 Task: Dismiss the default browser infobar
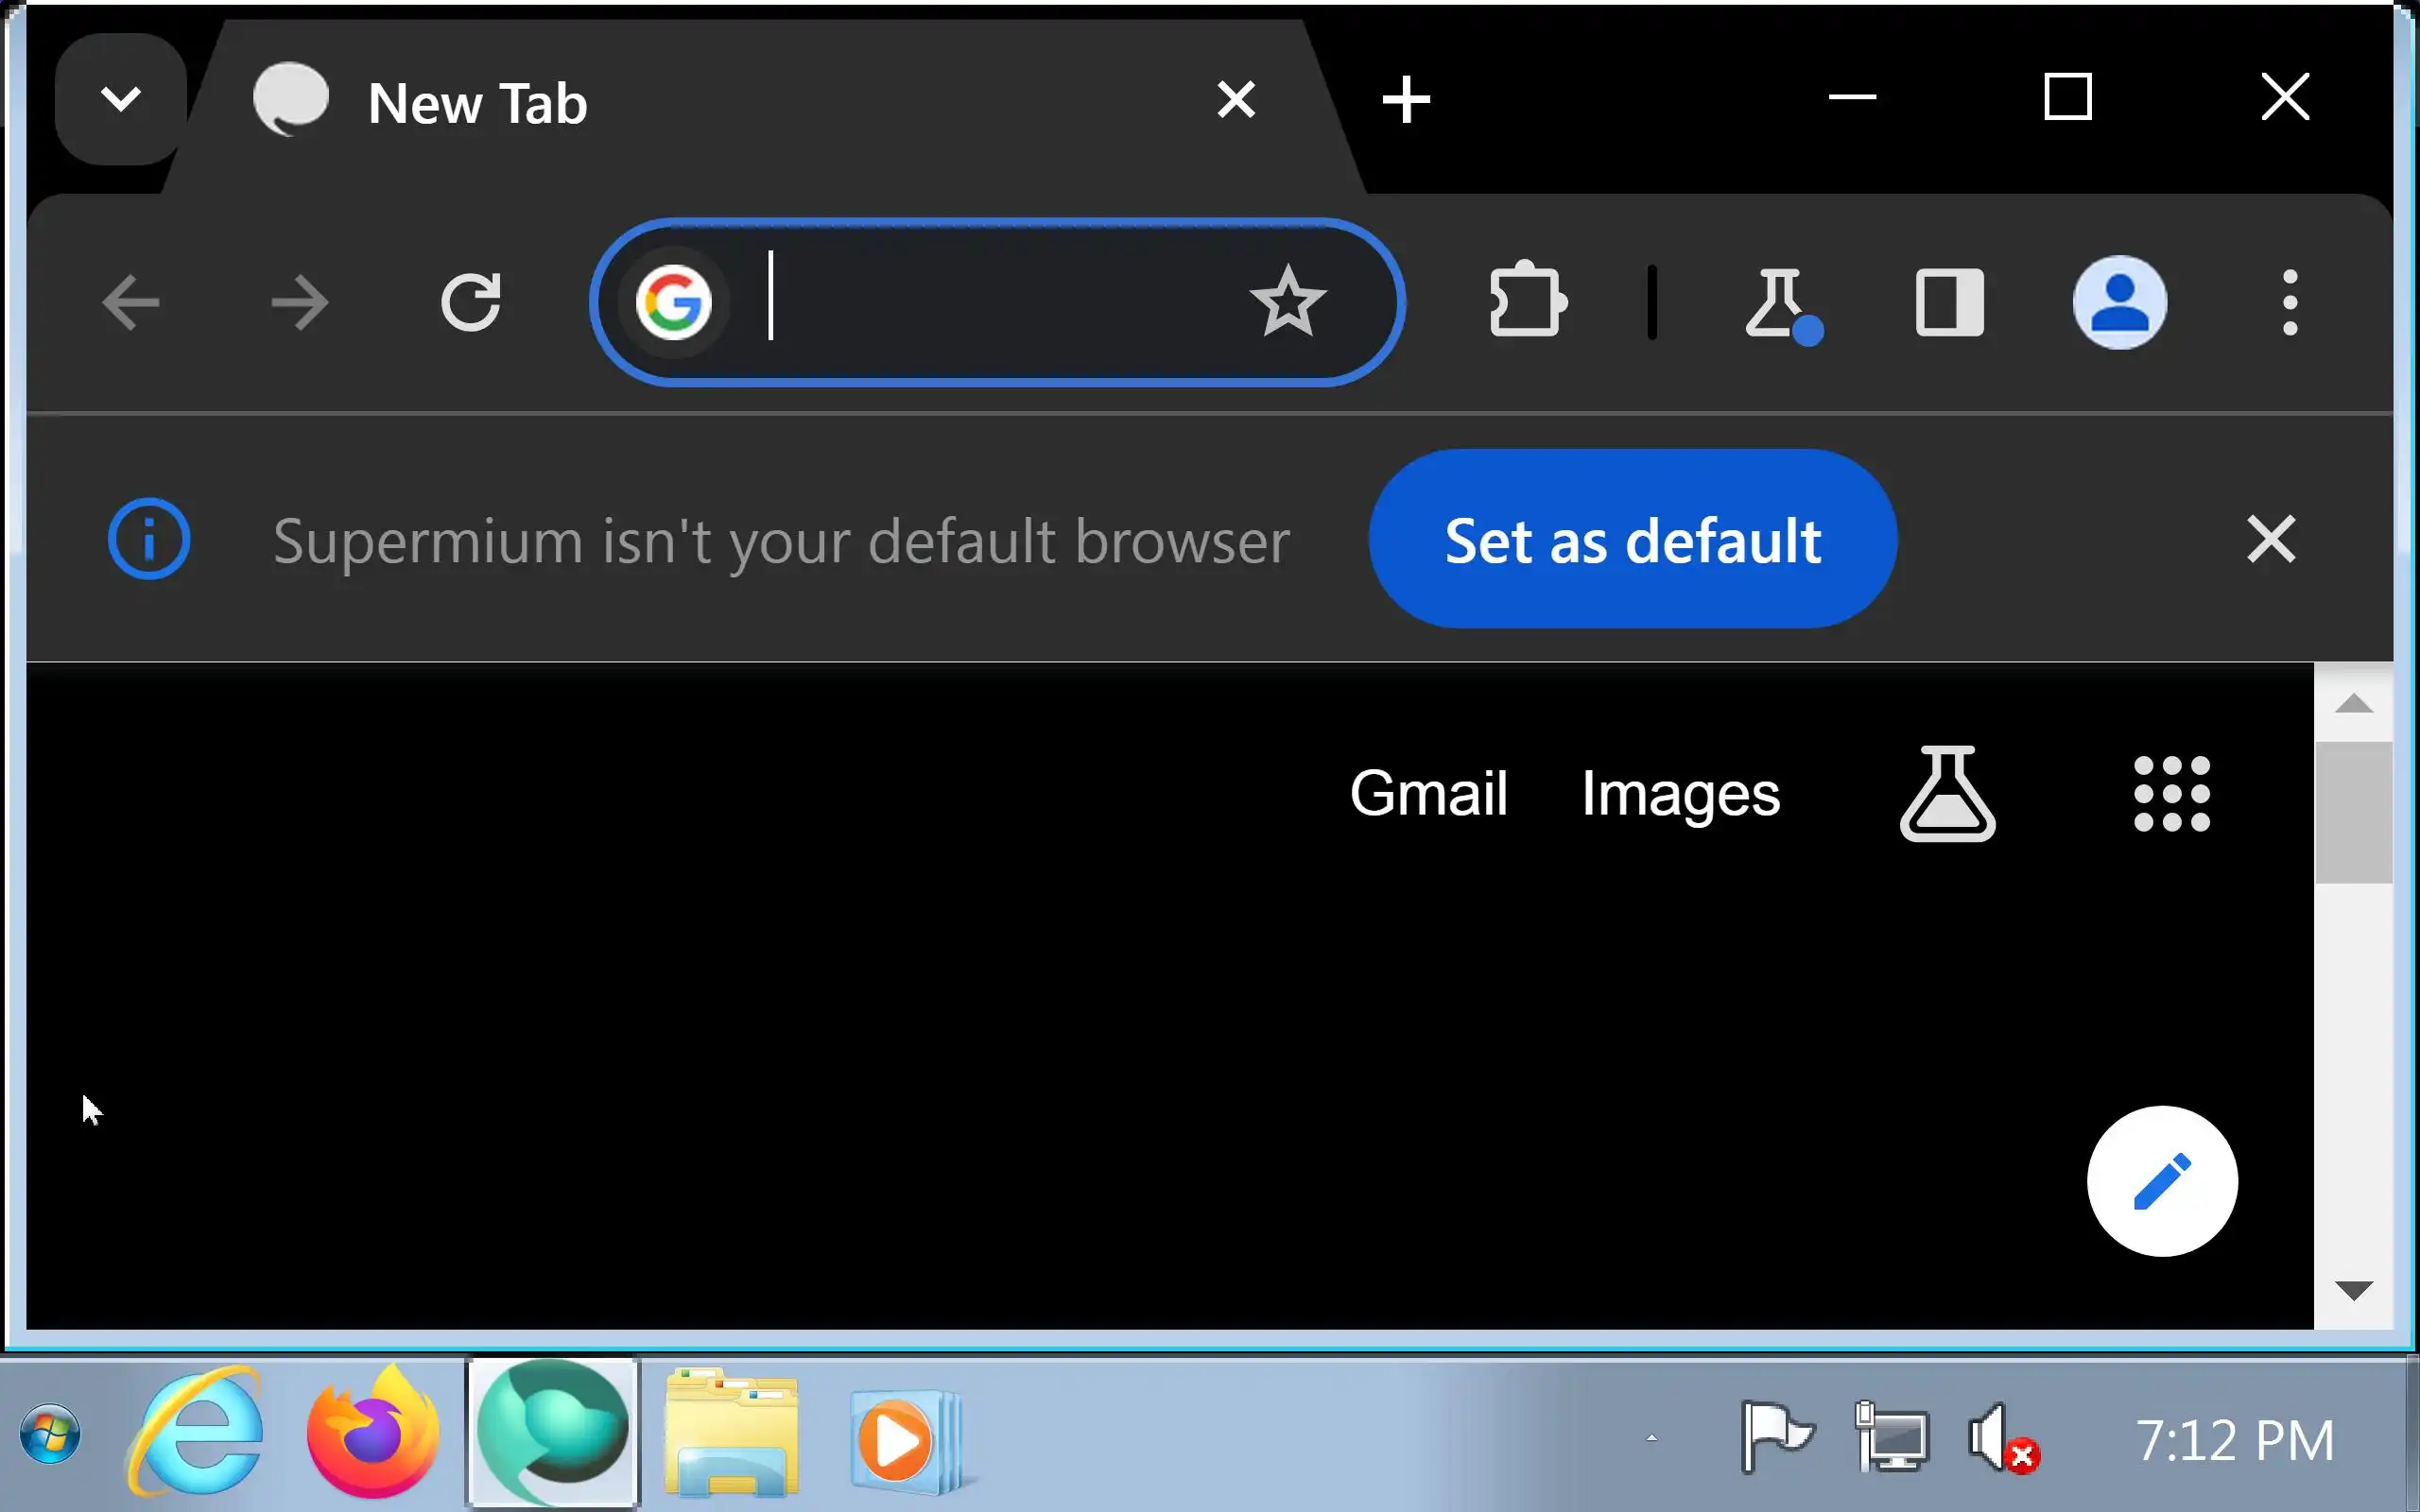[x=2270, y=540]
